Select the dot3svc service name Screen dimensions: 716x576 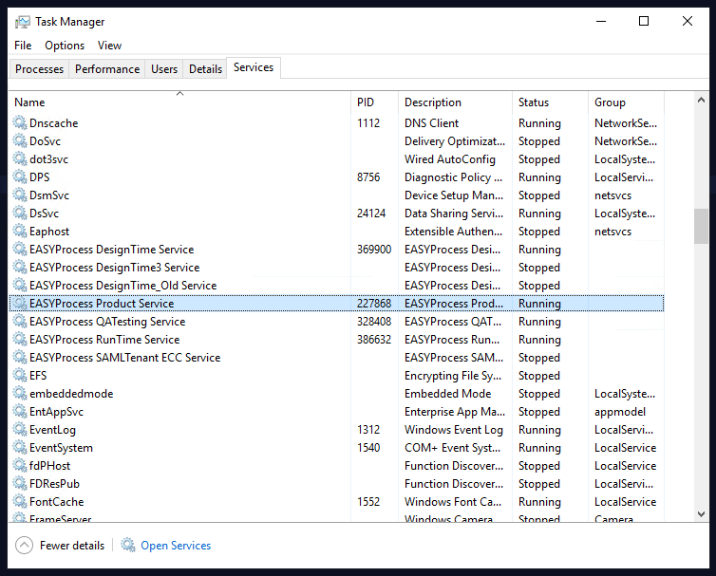(48, 159)
